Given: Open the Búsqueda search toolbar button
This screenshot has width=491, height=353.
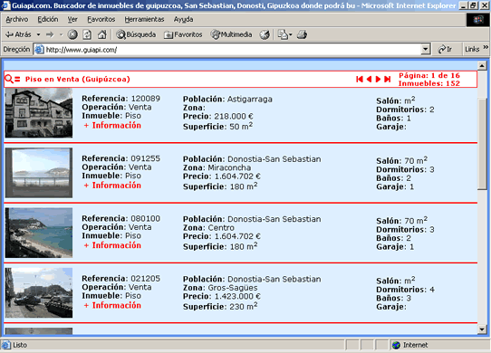Looking at the screenshot, I should [136, 34].
